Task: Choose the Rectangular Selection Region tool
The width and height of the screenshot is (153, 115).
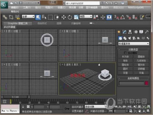Action: point(50,17)
